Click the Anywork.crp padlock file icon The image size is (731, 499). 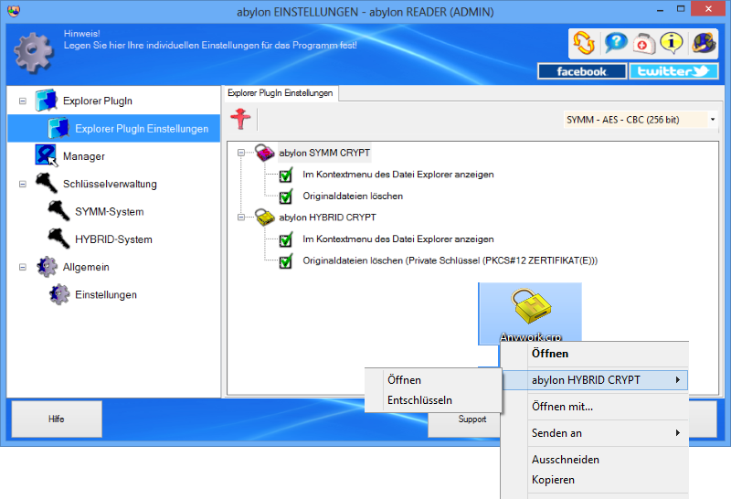(530, 309)
